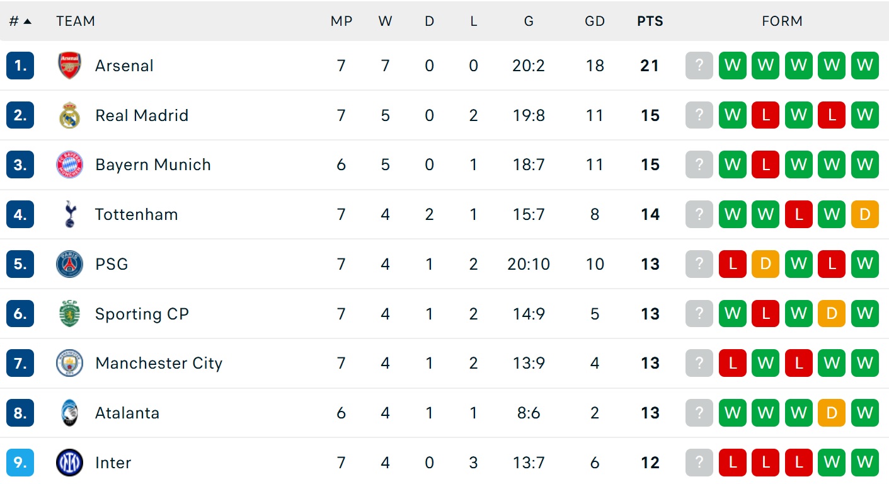Click Arsenal's grey upcoming match question mark
Image resolution: width=889 pixels, height=484 pixels.
tap(699, 66)
